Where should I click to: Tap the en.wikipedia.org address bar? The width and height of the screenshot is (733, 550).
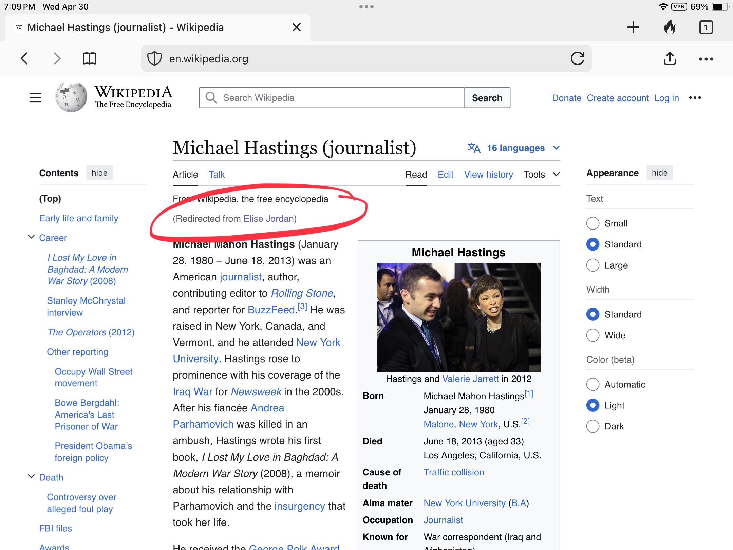[366, 58]
